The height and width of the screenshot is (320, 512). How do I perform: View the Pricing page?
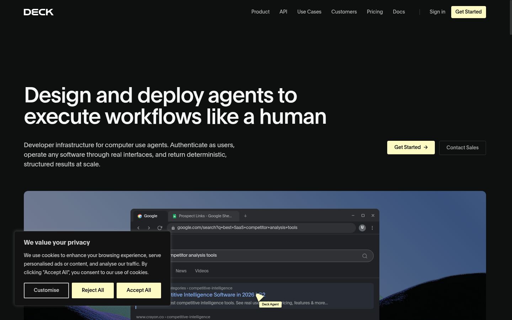[x=375, y=12]
